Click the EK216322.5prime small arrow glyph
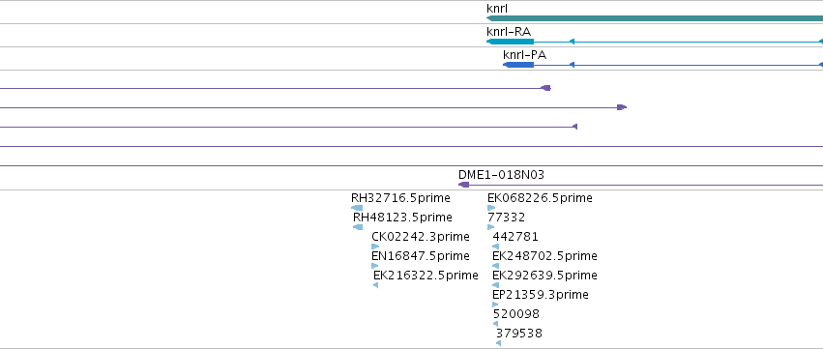Image resolution: width=823 pixels, height=349 pixels. (x=376, y=285)
